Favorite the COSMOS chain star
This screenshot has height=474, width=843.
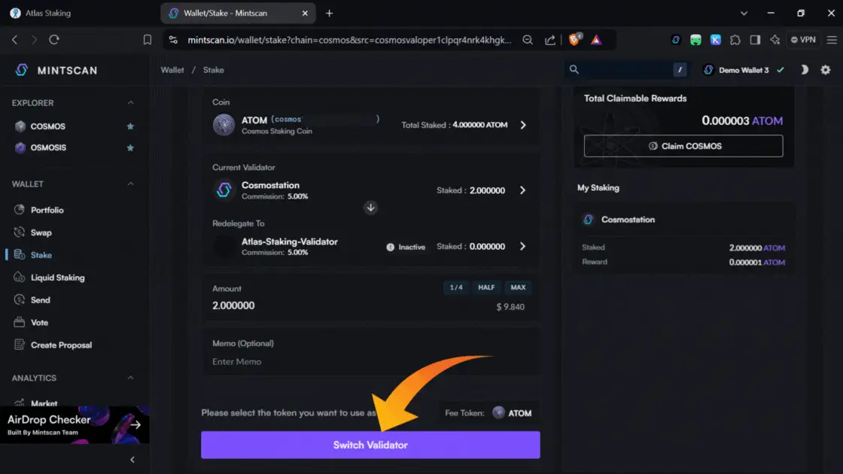pos(130,126)
